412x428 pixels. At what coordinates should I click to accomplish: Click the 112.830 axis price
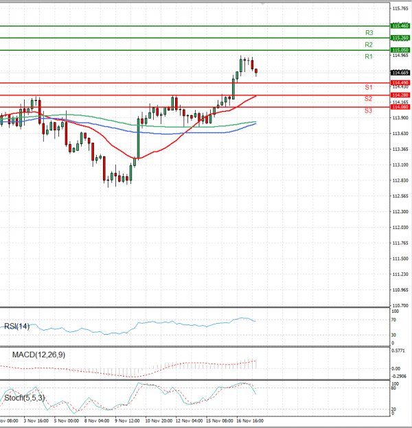[x=400, y=180]
